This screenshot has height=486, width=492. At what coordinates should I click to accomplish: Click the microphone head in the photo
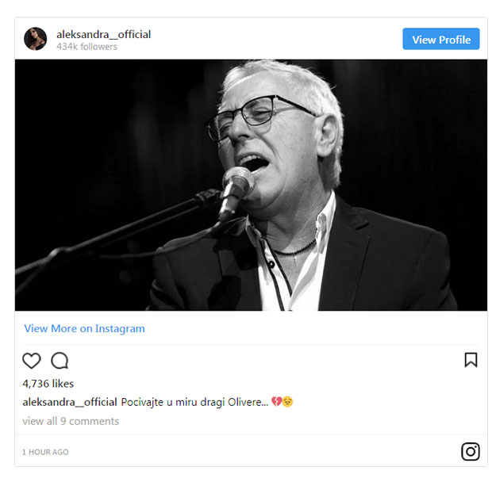237,182
